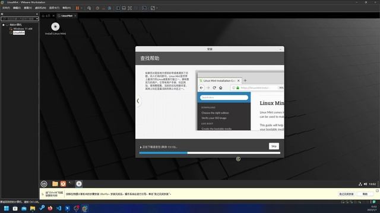Open the Snapshot Manager toolbar icon
380x213 pixels.
(x=109, y=8)
